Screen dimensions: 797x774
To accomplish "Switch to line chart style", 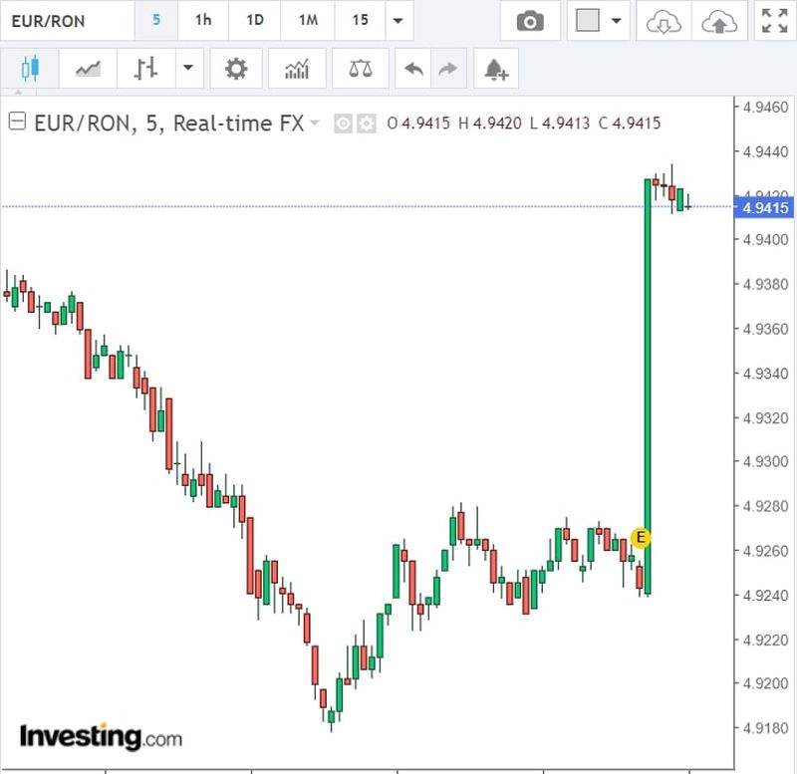I will pyautogui.click(x=87, y=68).
